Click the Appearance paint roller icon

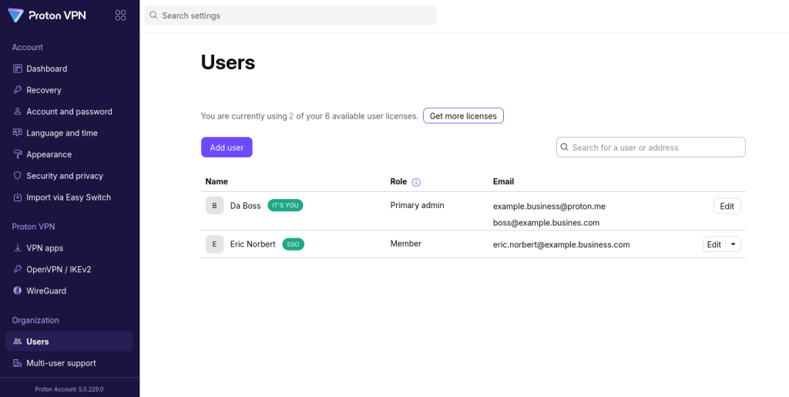coord(18,154)
